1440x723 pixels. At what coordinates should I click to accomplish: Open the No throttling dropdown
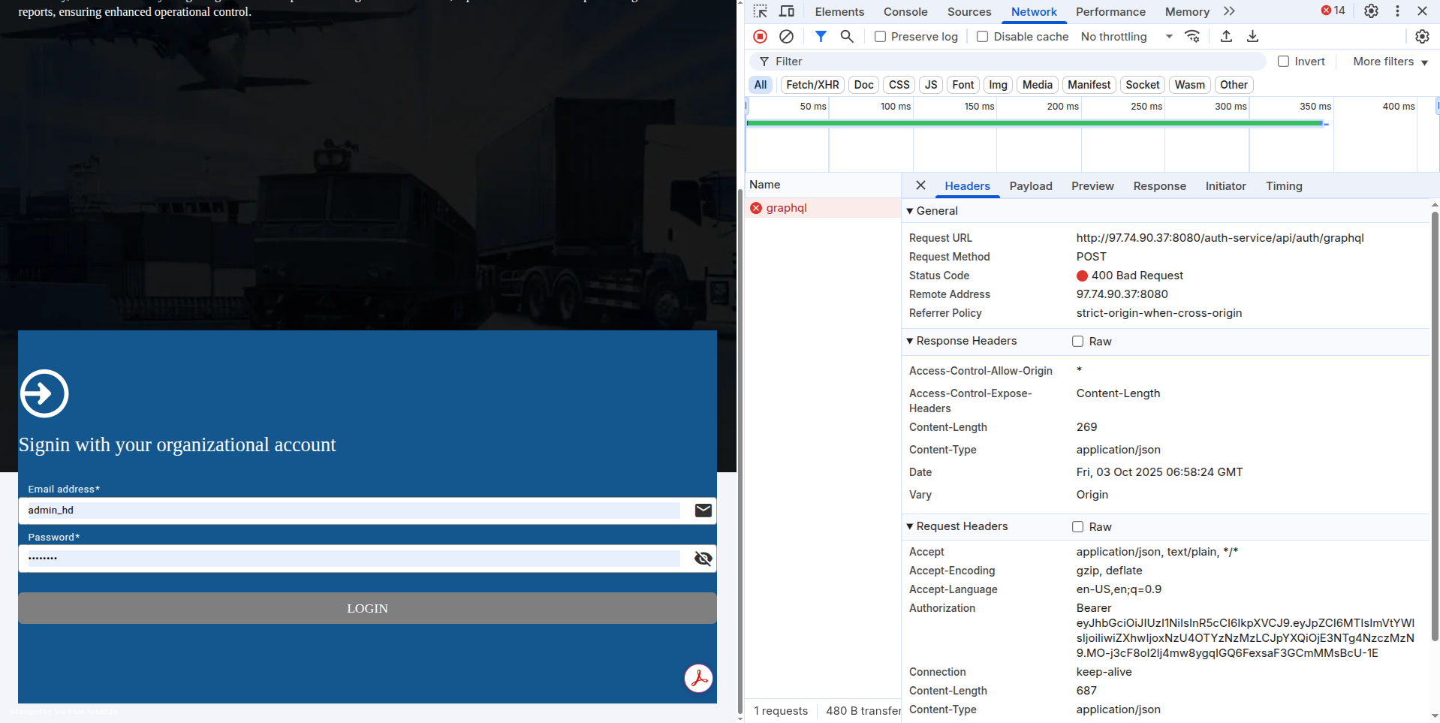tap(1126, 37)
